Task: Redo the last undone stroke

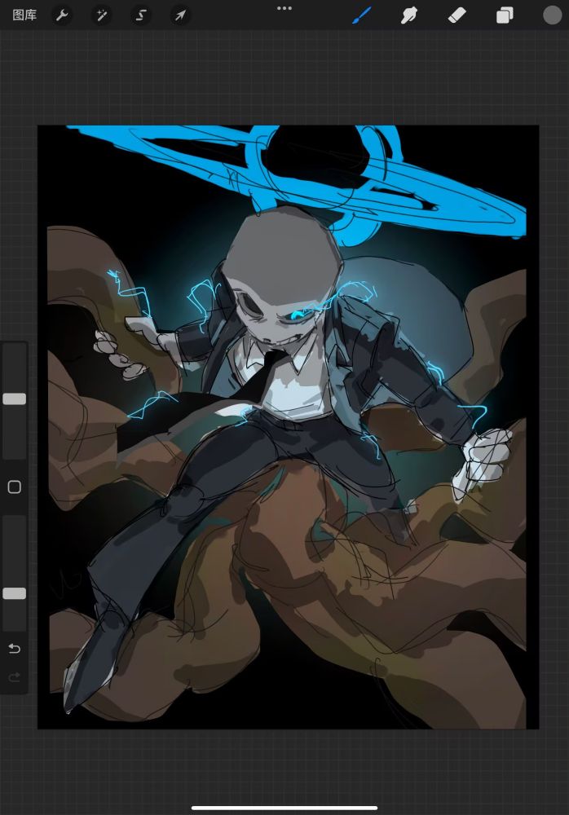Action: coord(15,676)
